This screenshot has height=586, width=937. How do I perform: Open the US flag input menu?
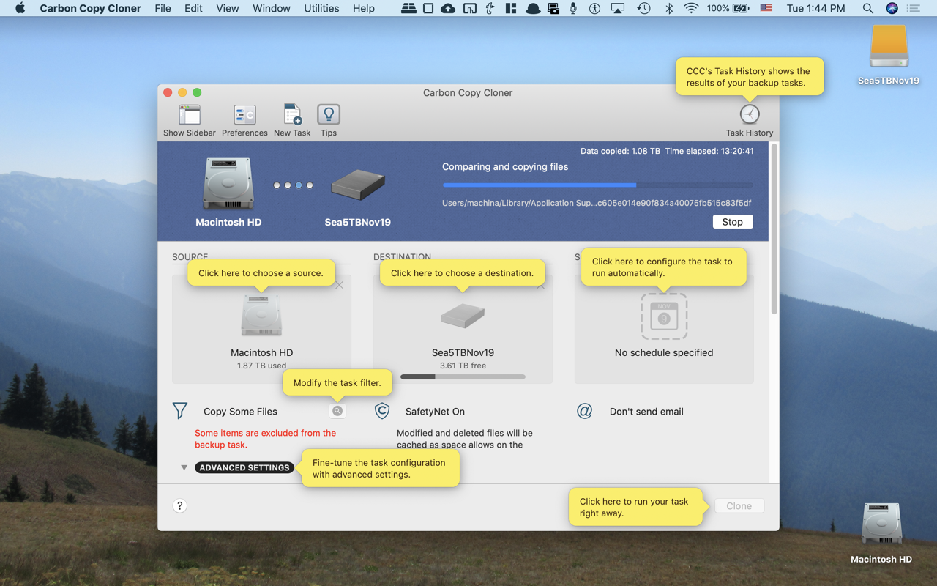(766, 8)
